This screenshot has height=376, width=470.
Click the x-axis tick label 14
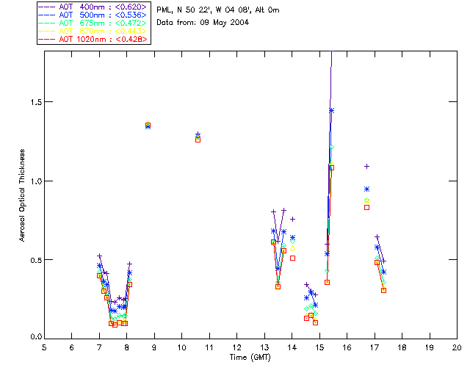click(x=292, y=347)
